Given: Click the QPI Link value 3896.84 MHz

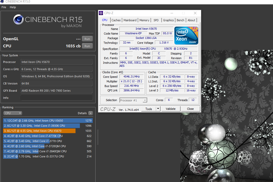Looking at the screenshot, I should point(132,90).
